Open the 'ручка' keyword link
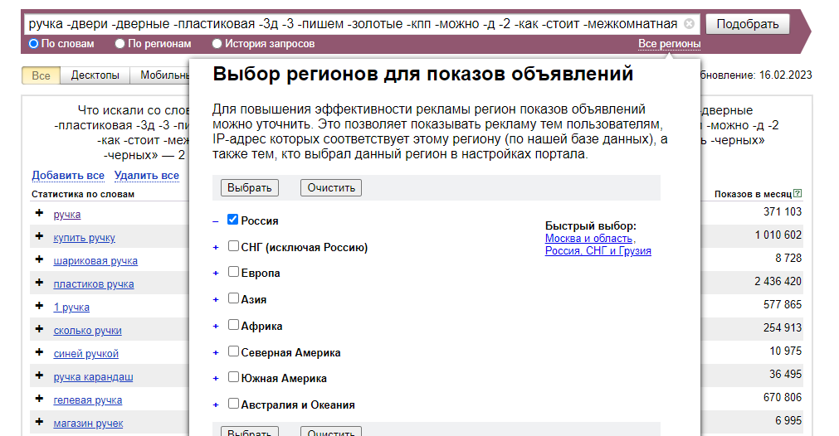 67,214
